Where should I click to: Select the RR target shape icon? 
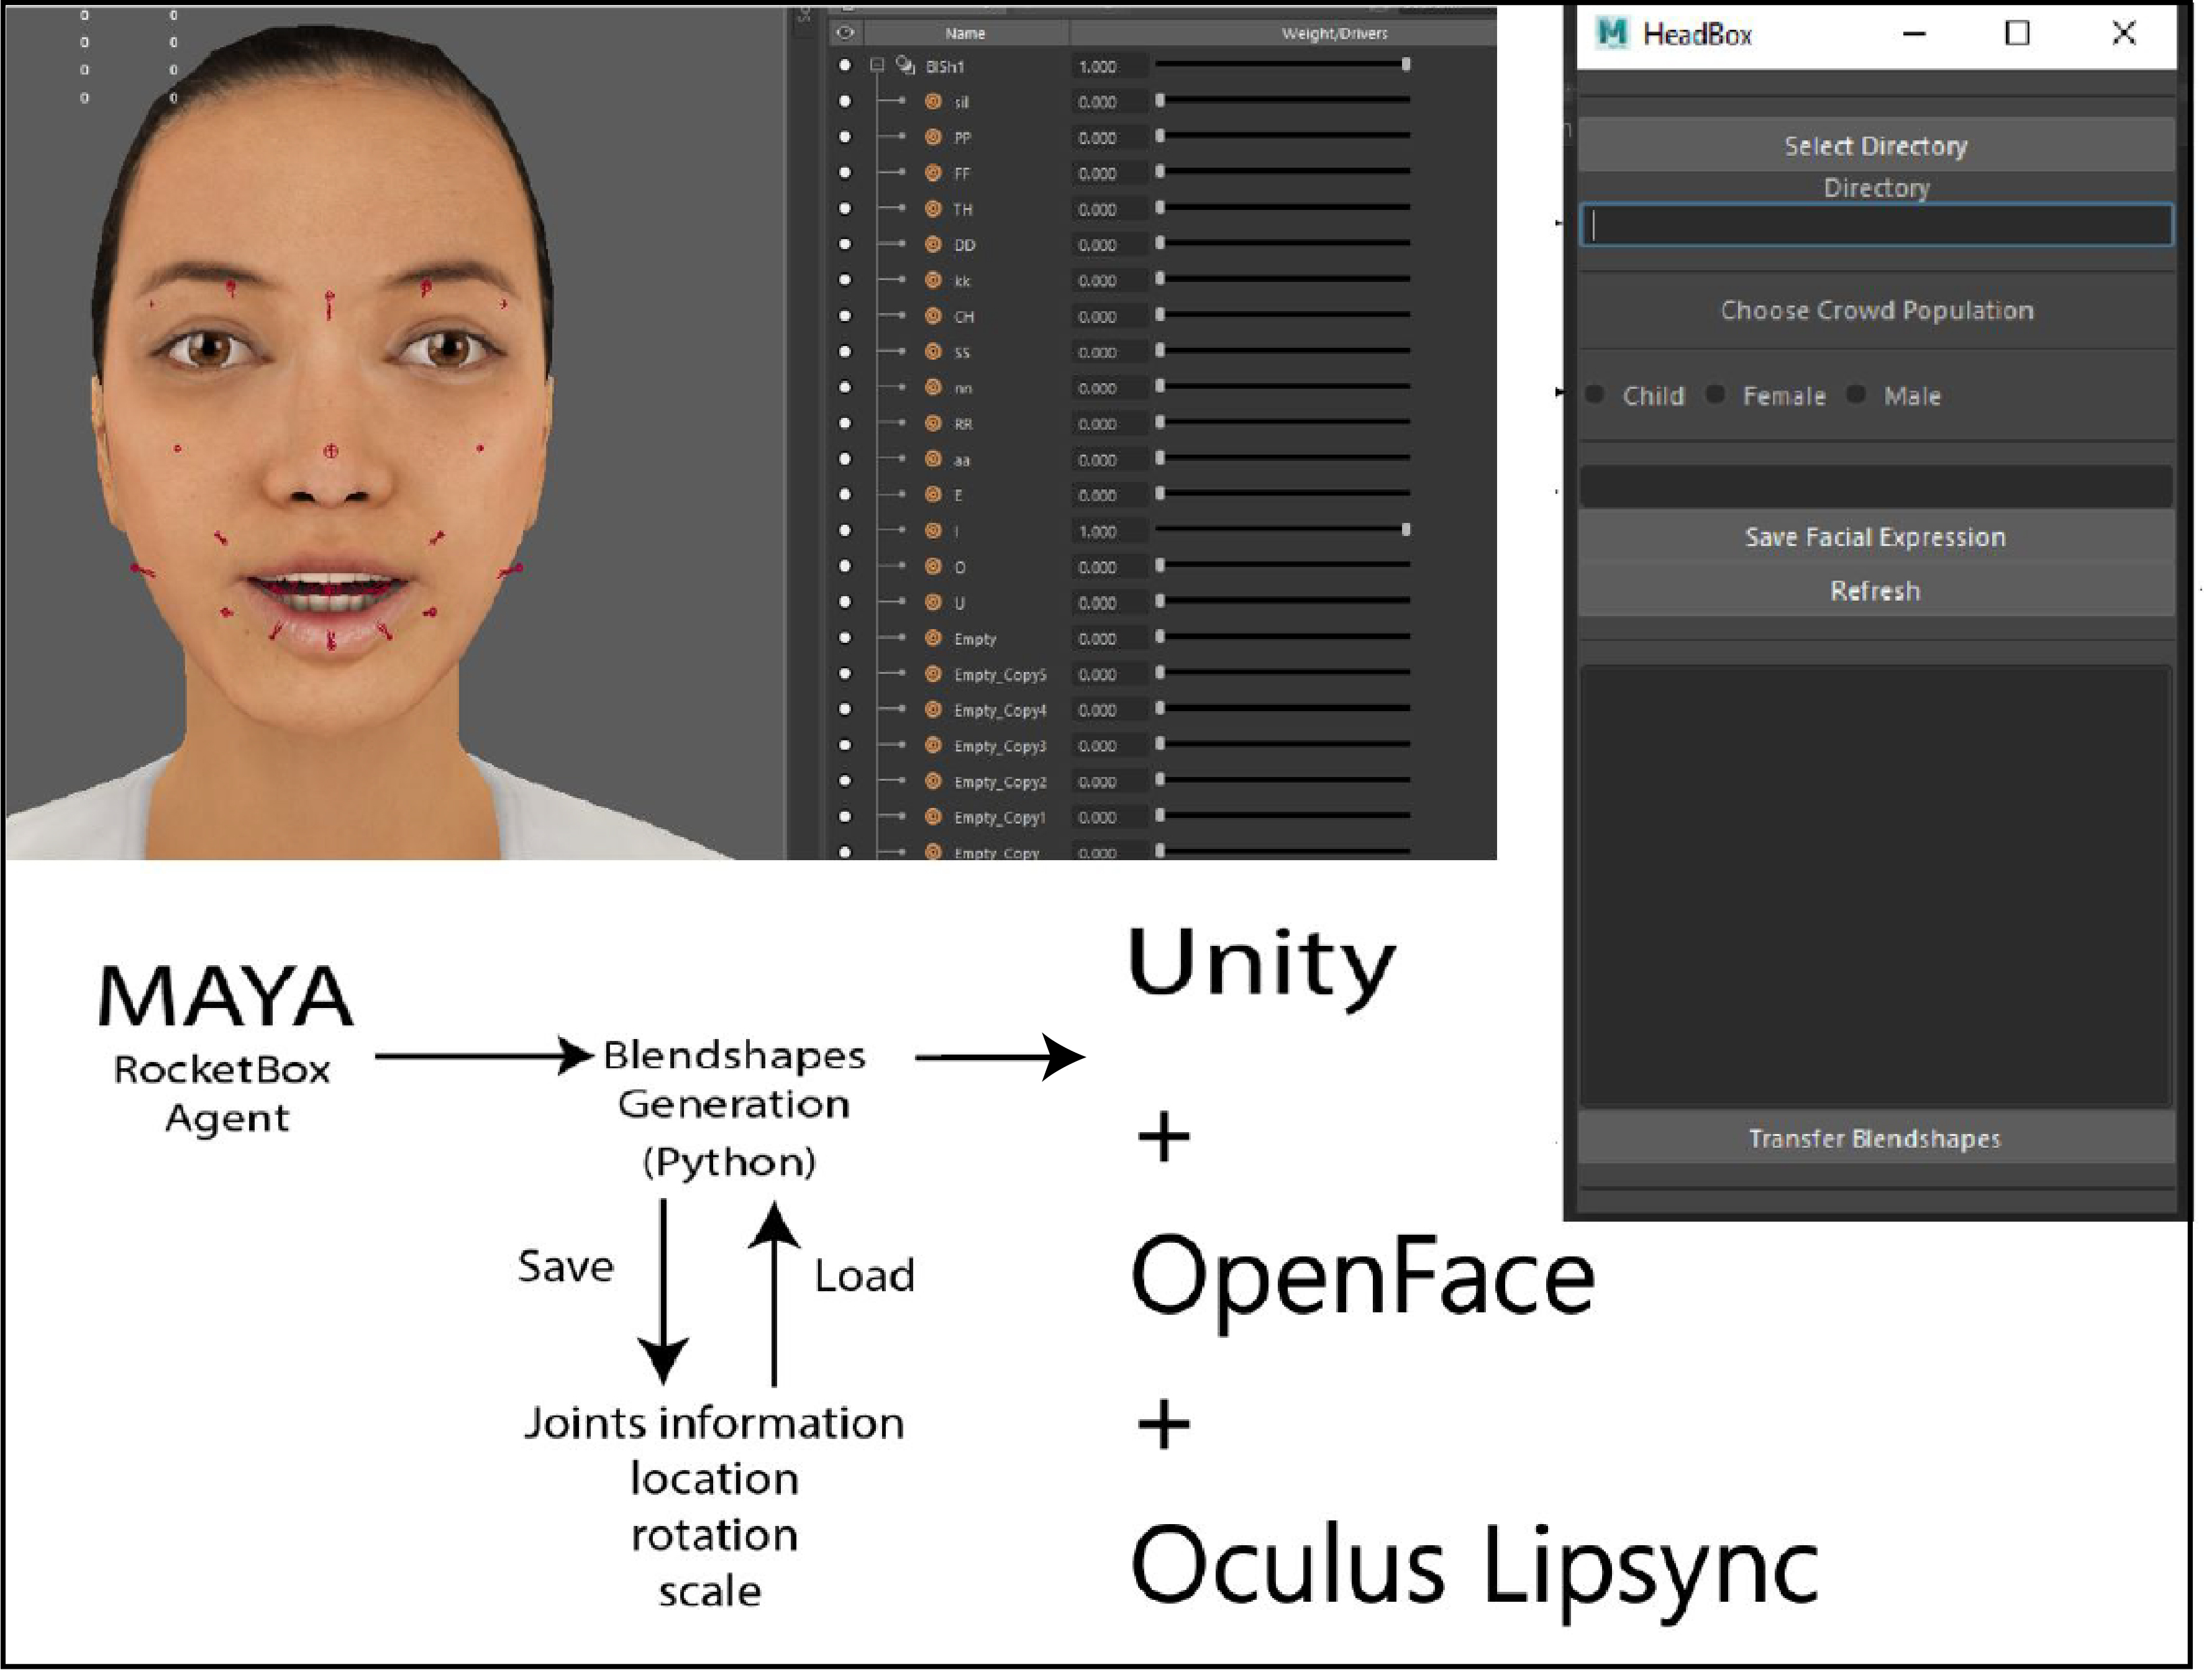pyautogui.click(x=933, y=424)
